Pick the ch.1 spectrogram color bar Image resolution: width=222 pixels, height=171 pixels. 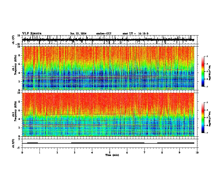[x=203, y=72]
